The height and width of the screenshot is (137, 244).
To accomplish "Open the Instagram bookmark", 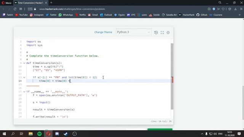I will (37, 15).
